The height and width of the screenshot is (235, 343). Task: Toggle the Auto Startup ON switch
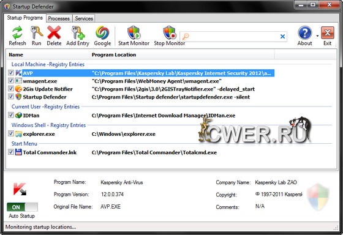(x=22, y=207)
